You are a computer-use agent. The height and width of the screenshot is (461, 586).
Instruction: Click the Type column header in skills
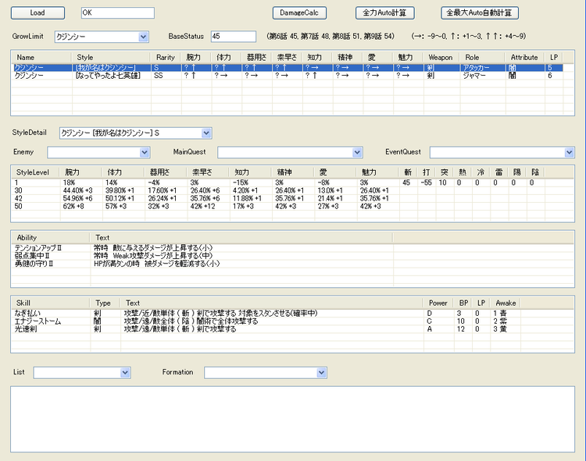coord(105,303)
